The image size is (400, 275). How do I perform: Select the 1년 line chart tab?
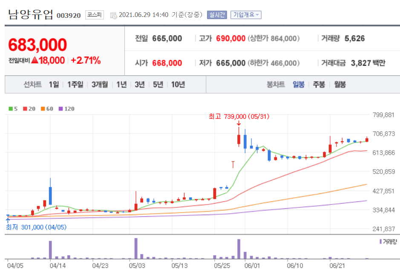coord(121,84)
